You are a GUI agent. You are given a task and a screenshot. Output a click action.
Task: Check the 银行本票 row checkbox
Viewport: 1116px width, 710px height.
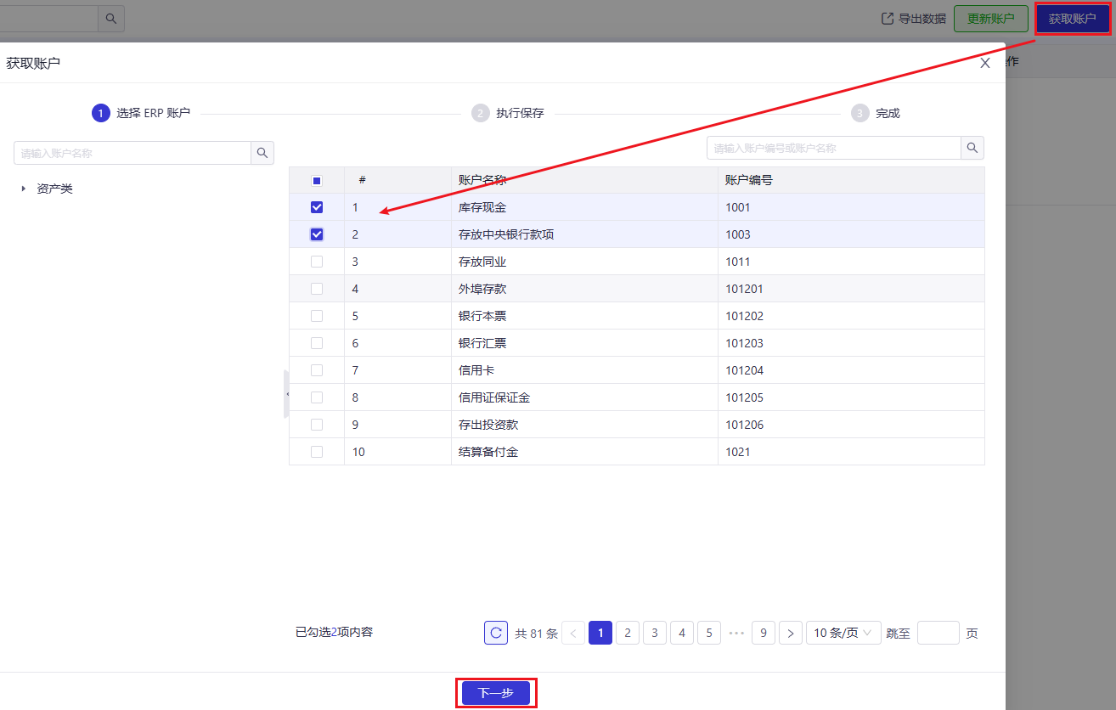(317, 316)
